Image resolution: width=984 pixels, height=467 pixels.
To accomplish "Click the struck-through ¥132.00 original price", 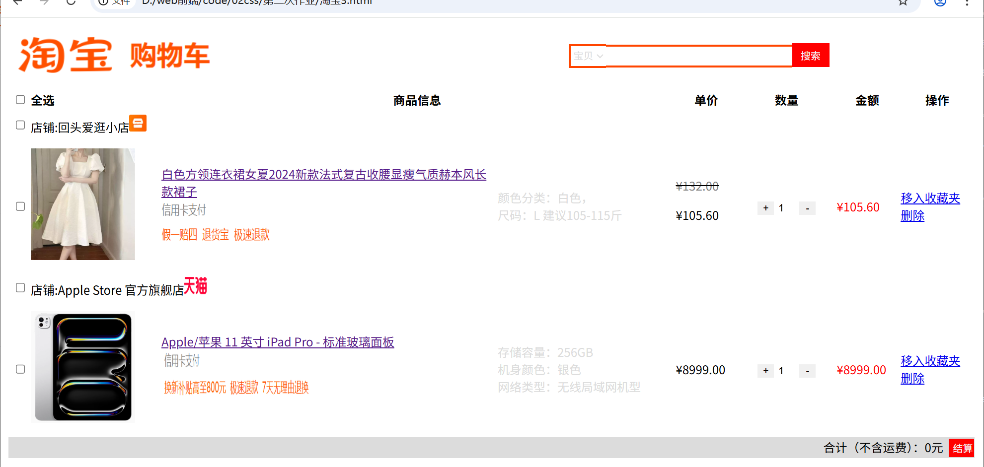I will (x=697, y=187).
